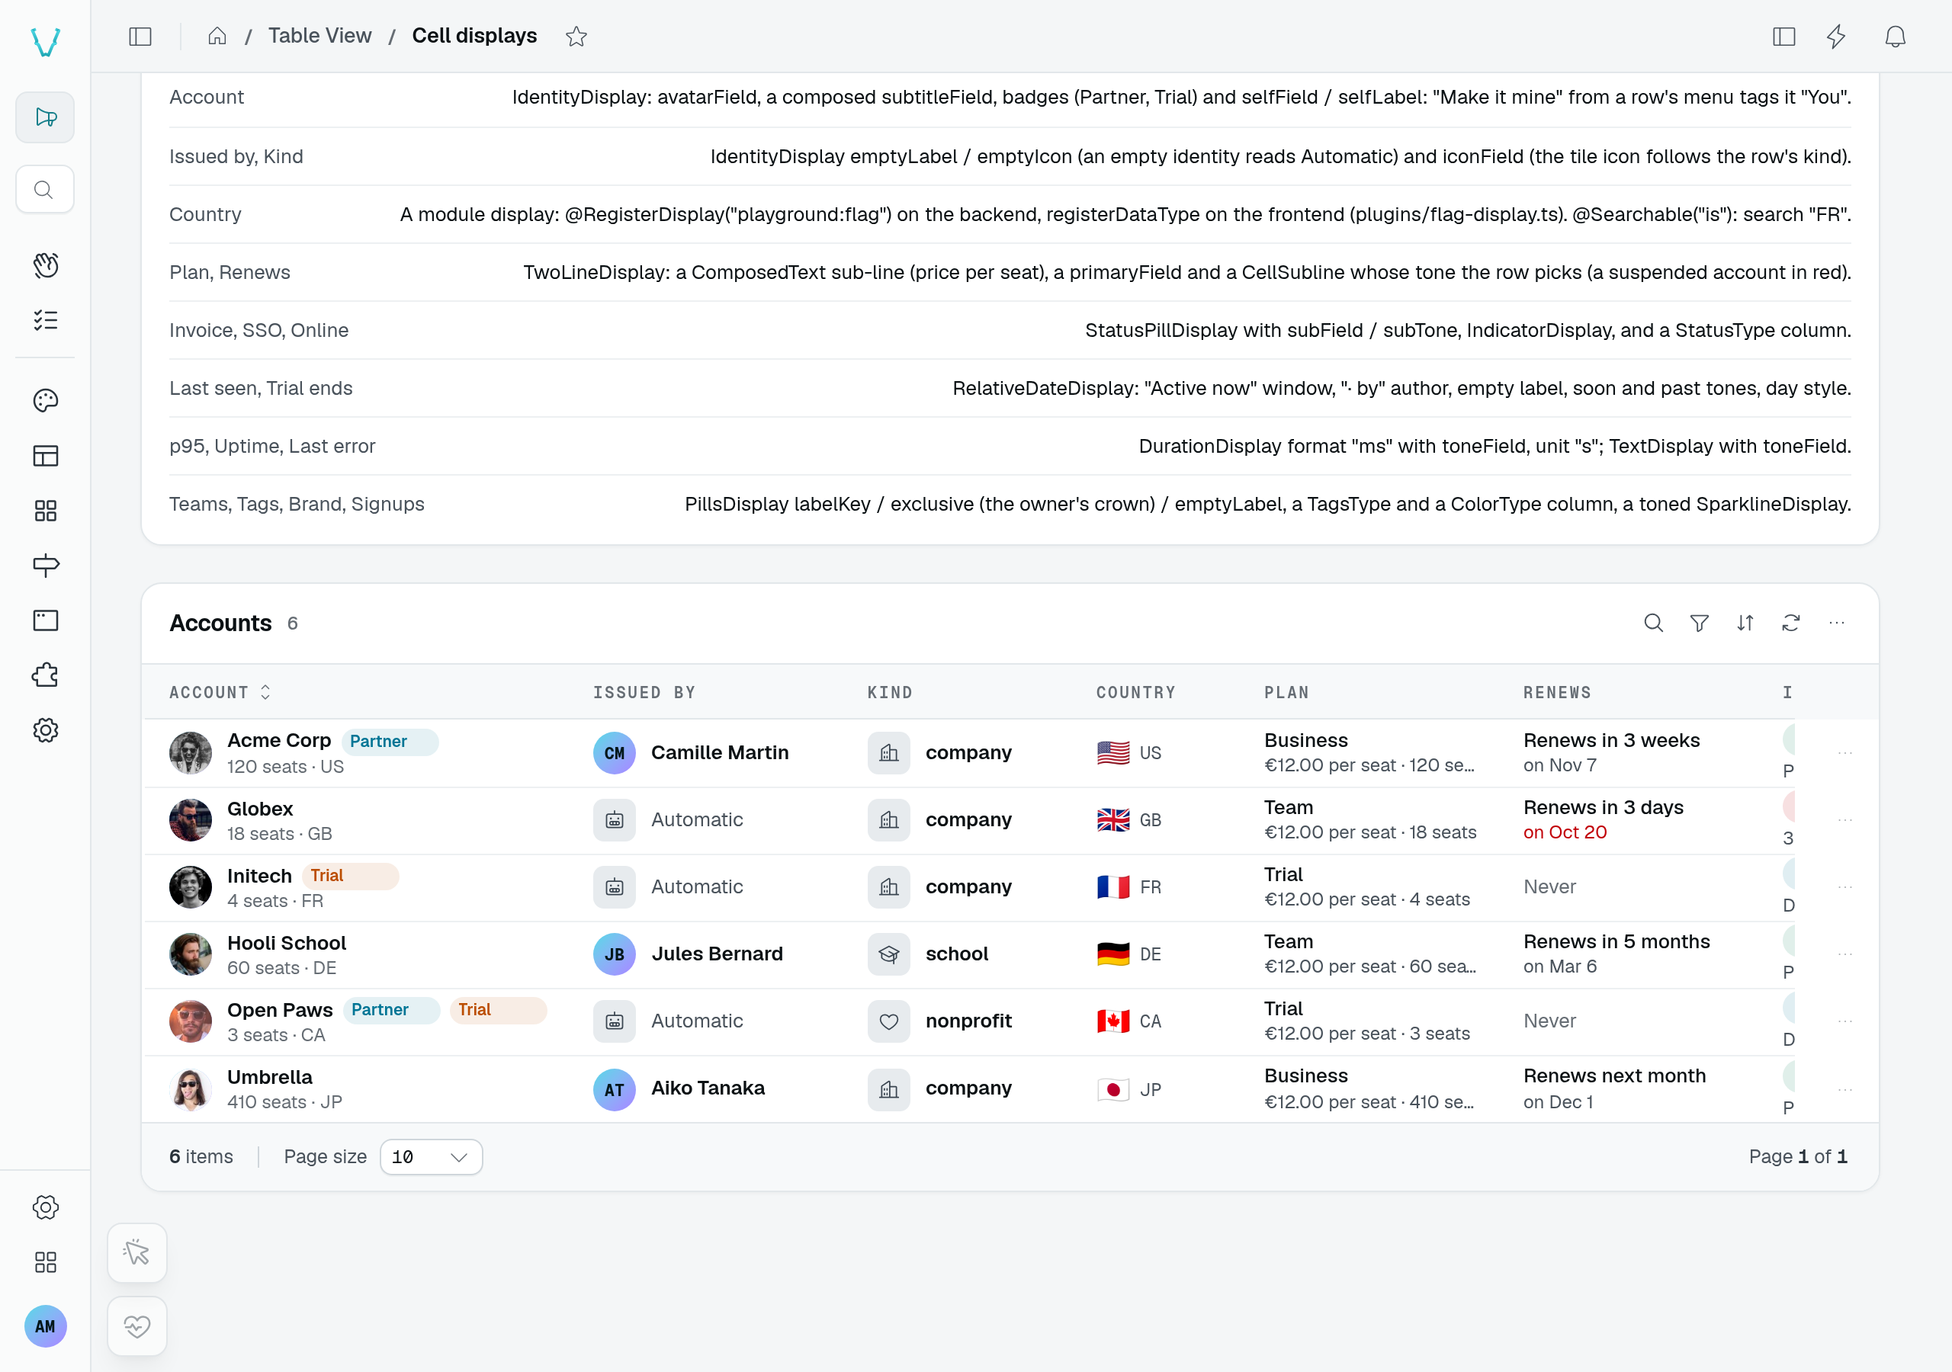Search the Accounts table
Image resolution: width=1952 pixels, height=1372 pixels.
(x=1653, y=623)
